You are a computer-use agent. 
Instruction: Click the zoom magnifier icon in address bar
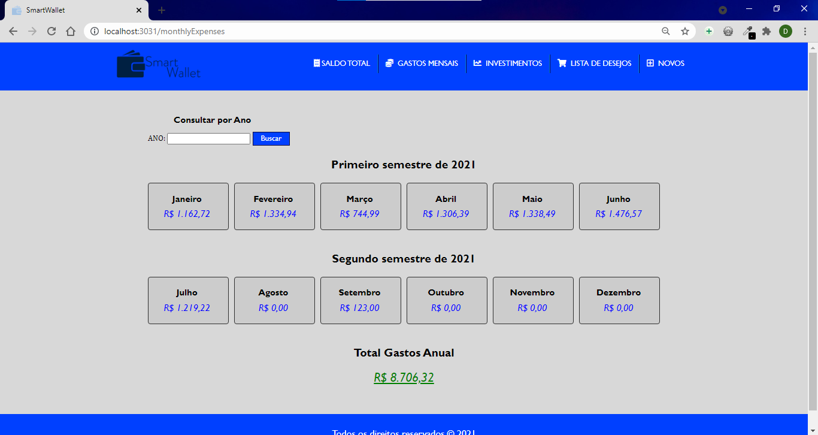pyautogui.click(x=665, y=31)
